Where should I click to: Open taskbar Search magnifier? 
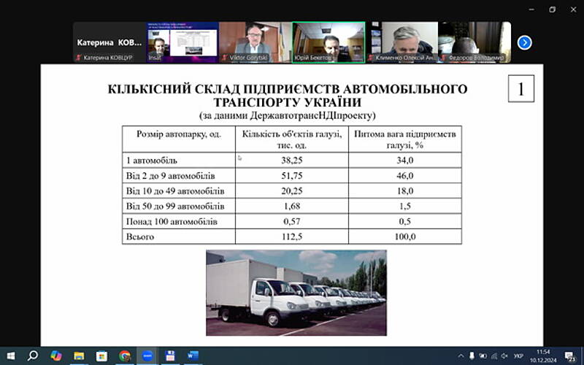pyautogui.click(x=33, y=356)
